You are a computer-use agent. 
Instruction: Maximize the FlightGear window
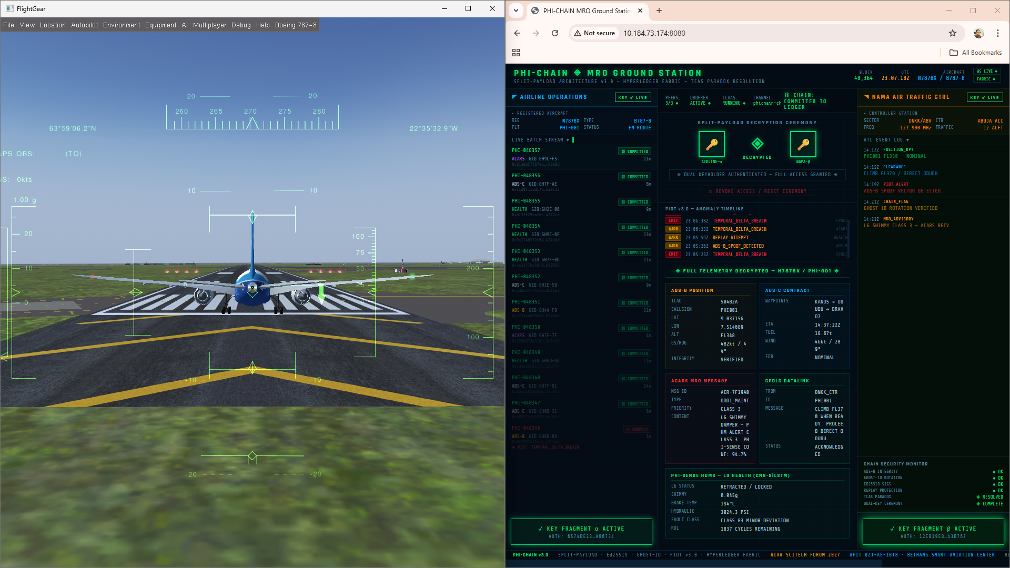pos(468,8)
